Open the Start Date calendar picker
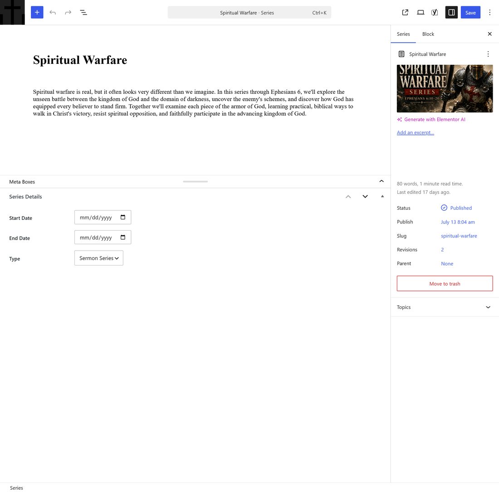 click(123, 217)
